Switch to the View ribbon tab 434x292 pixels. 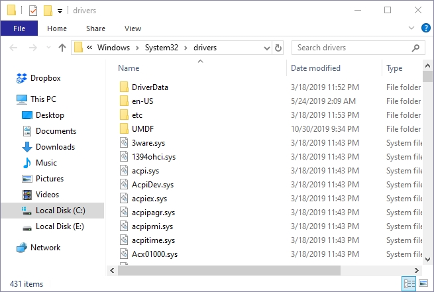click(x=133, y=28)
